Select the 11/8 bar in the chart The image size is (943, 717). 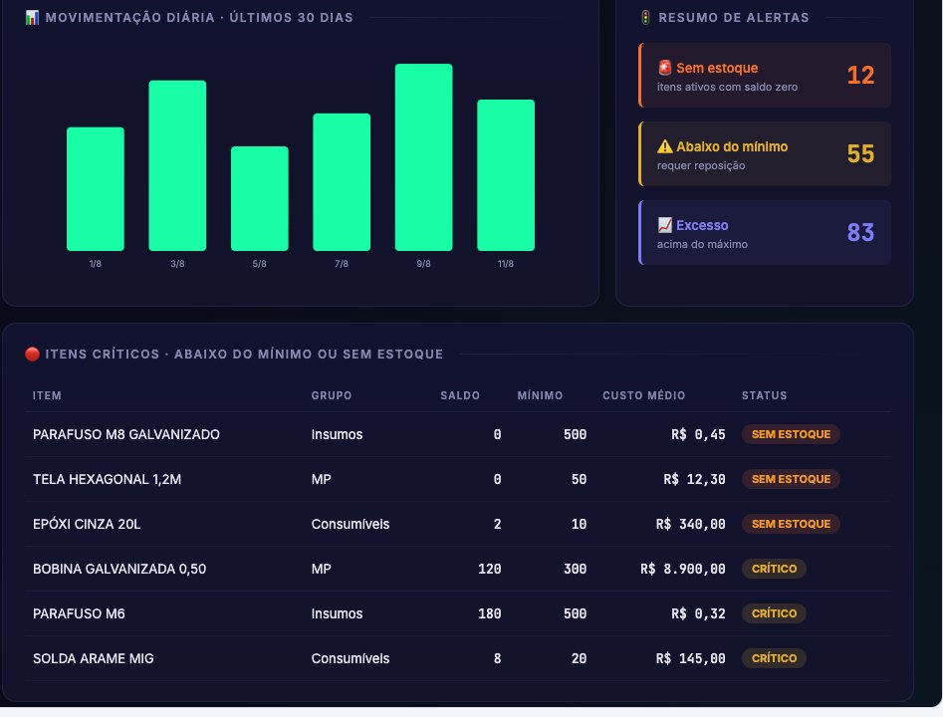tap(506, 175)
